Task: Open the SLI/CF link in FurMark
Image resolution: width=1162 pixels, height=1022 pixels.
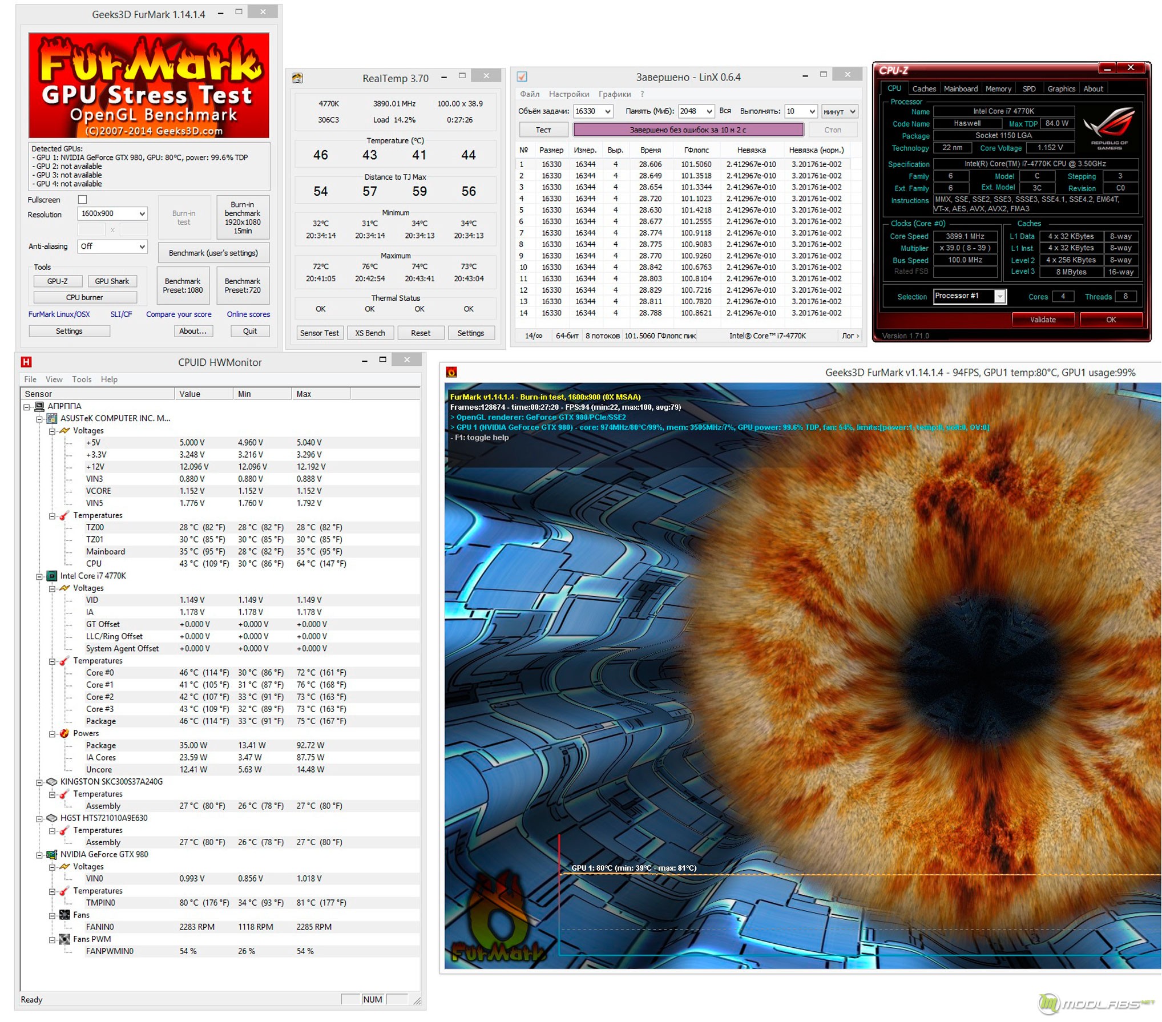Action: click(x=121, y=314)
